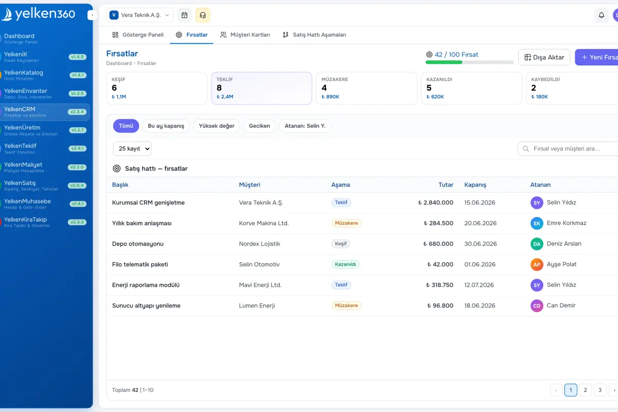Open YelkenKatalog module
The height and width of the screenshot is (412, 618).
coord(45,75)
